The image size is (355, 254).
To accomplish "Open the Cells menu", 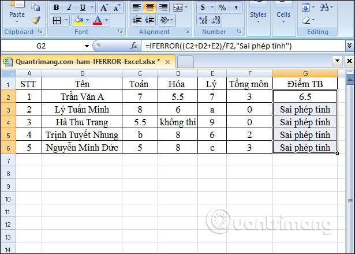I will (x=283, y=16).
